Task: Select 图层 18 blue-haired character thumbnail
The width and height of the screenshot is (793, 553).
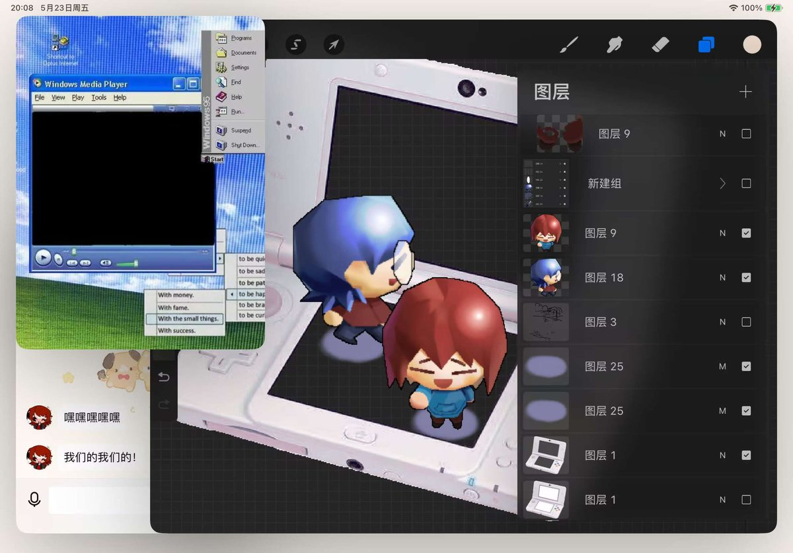Action: (546, 278)
